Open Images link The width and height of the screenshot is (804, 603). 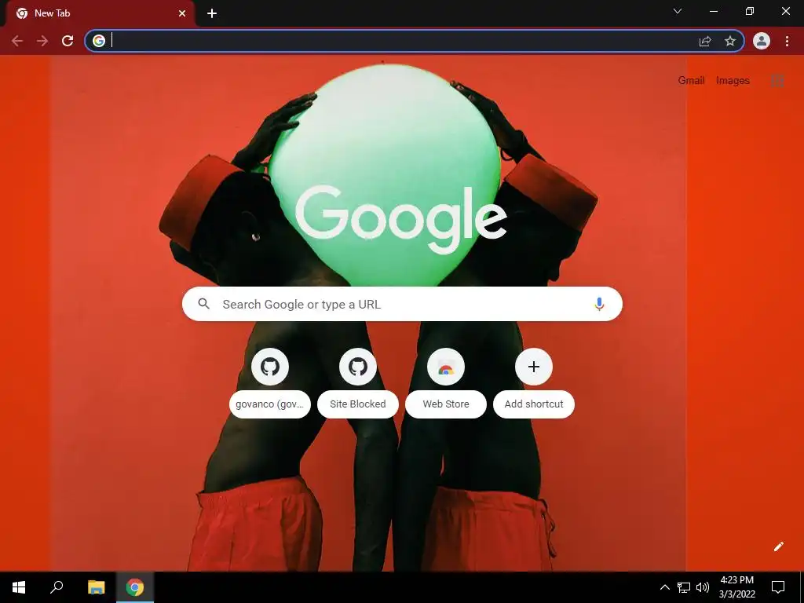[733, 81]
